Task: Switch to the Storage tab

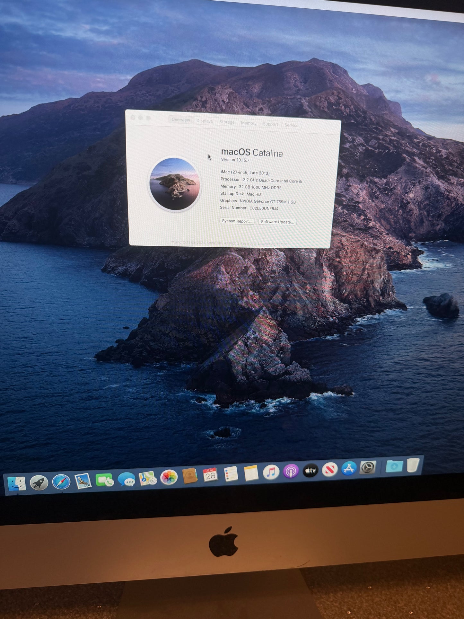Action: [227, 122]
